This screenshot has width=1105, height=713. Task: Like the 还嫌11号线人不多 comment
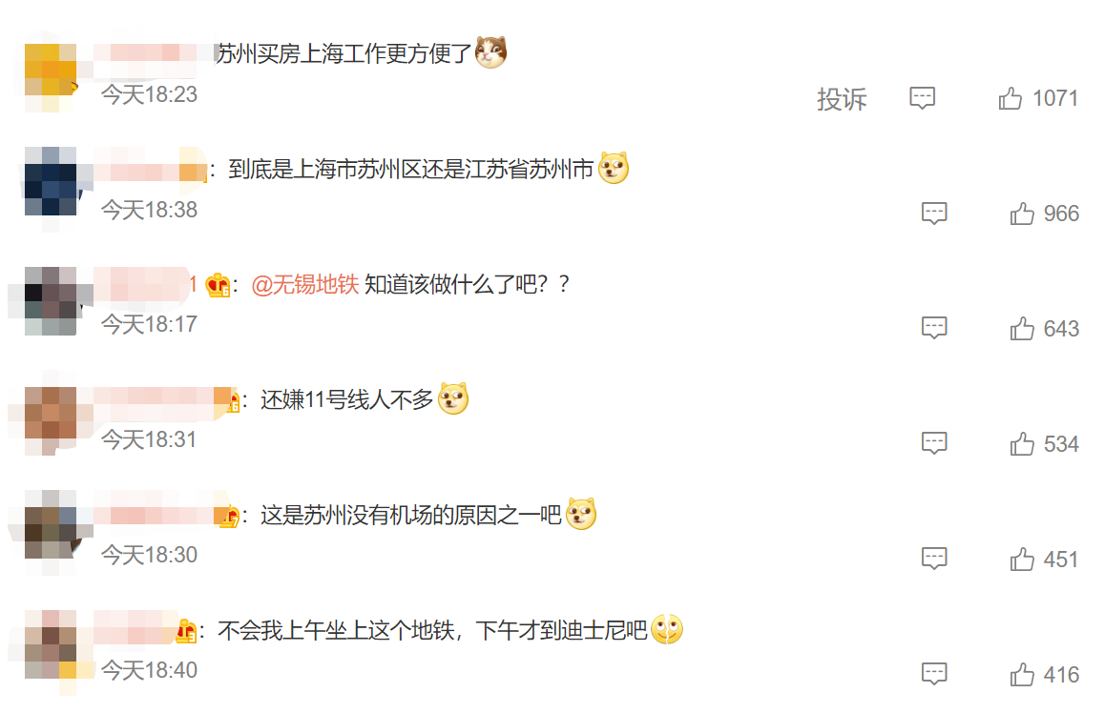point(1022,444)
